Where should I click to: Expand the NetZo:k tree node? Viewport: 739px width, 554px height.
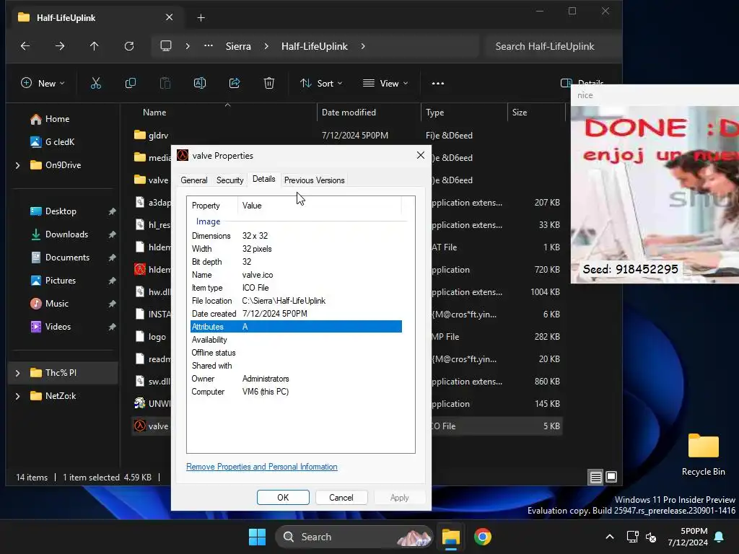[x=18, y=396]
